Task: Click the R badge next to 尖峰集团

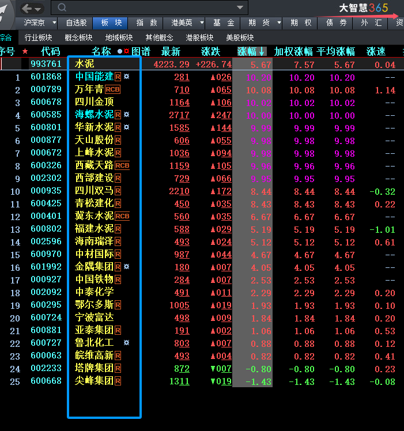Action: click(118, 381)
